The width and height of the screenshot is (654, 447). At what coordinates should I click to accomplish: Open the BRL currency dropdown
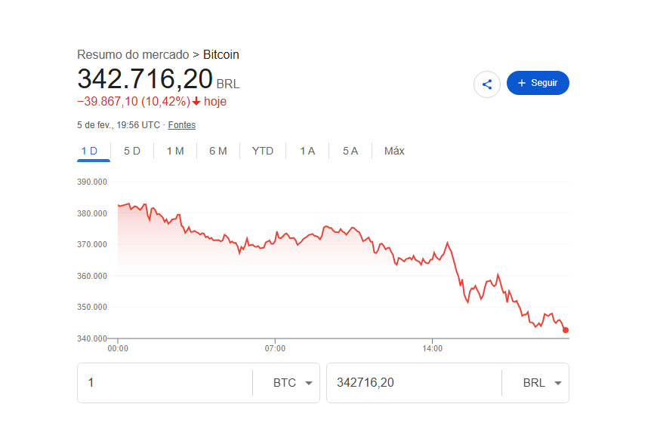[542, 383]
